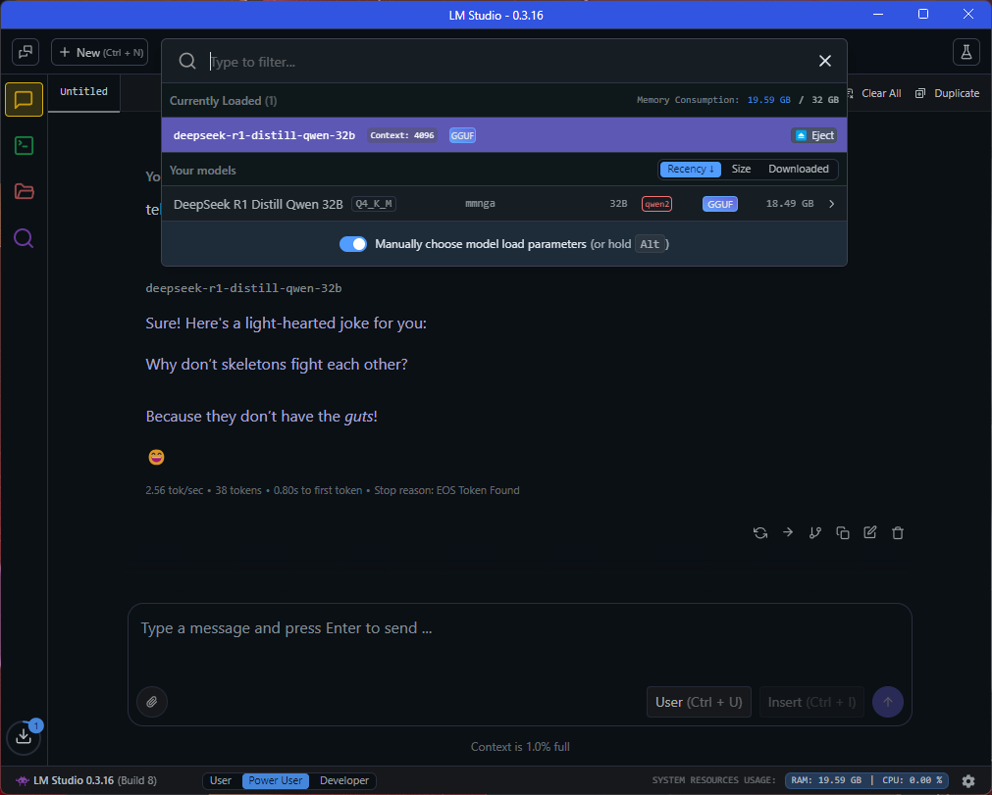Click the Q4_K_M quantization tag

(x=373, y=204)
